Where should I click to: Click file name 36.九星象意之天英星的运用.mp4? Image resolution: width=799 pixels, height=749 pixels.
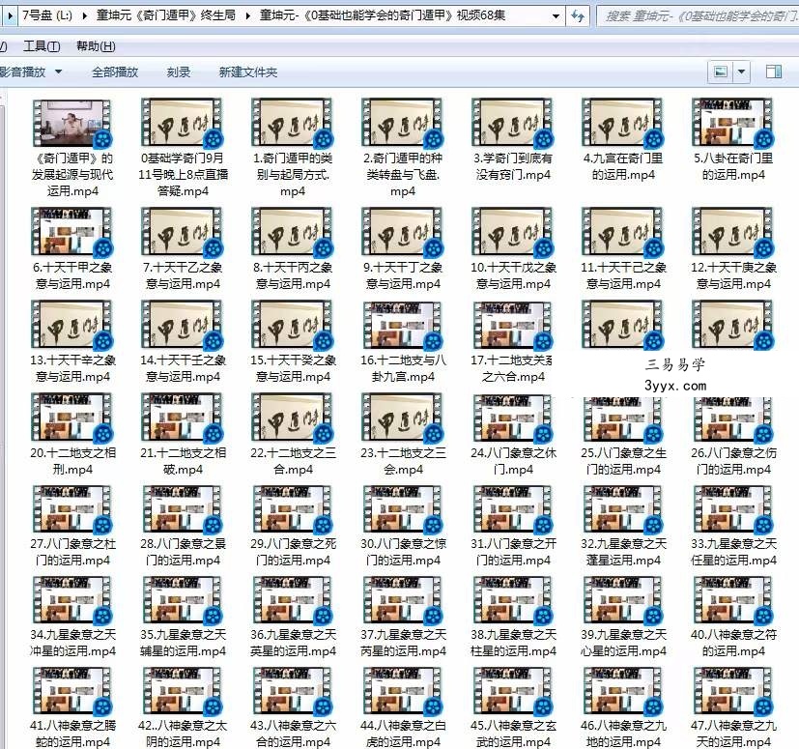293,643
